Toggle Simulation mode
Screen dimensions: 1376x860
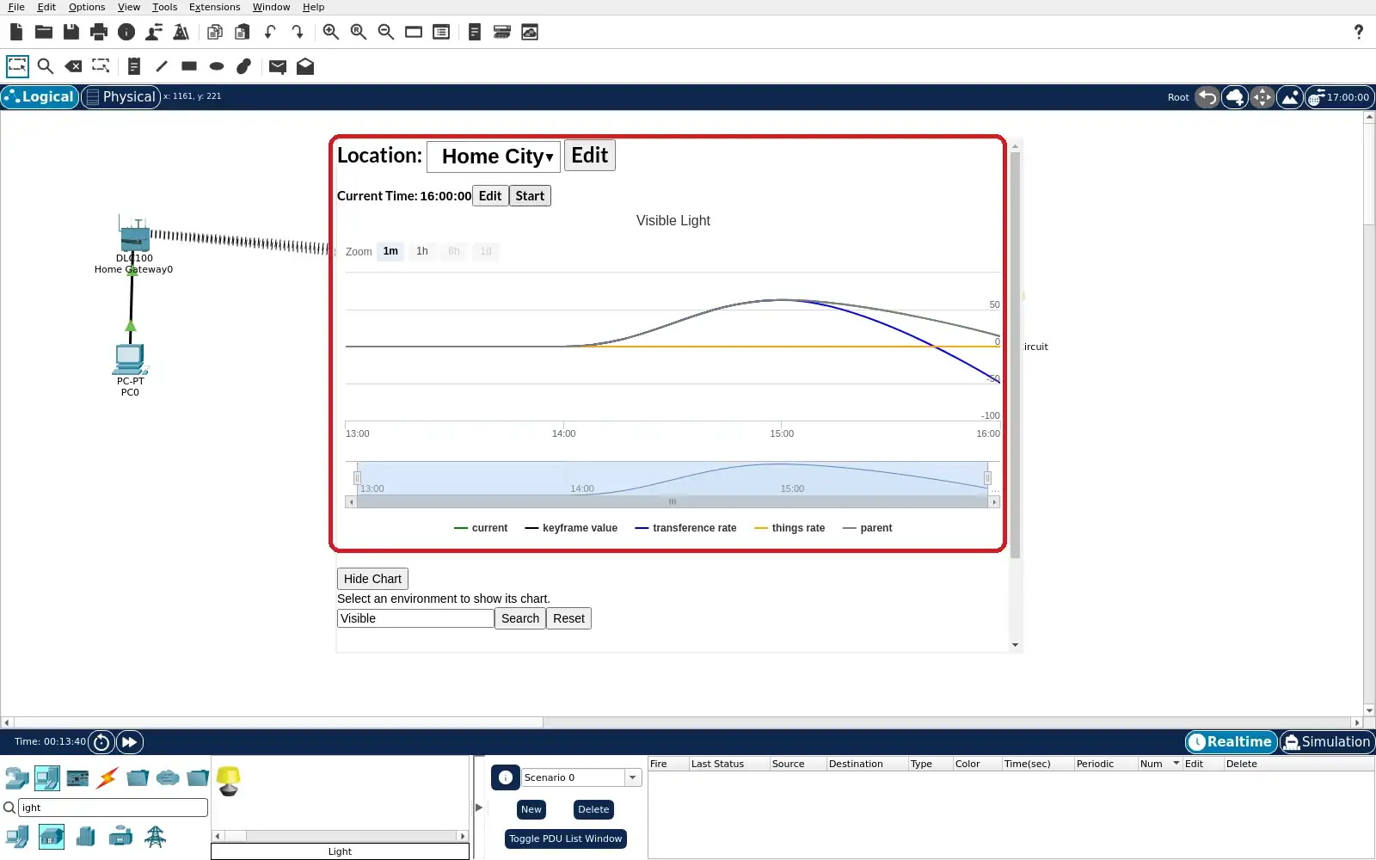click(1327, 742)
